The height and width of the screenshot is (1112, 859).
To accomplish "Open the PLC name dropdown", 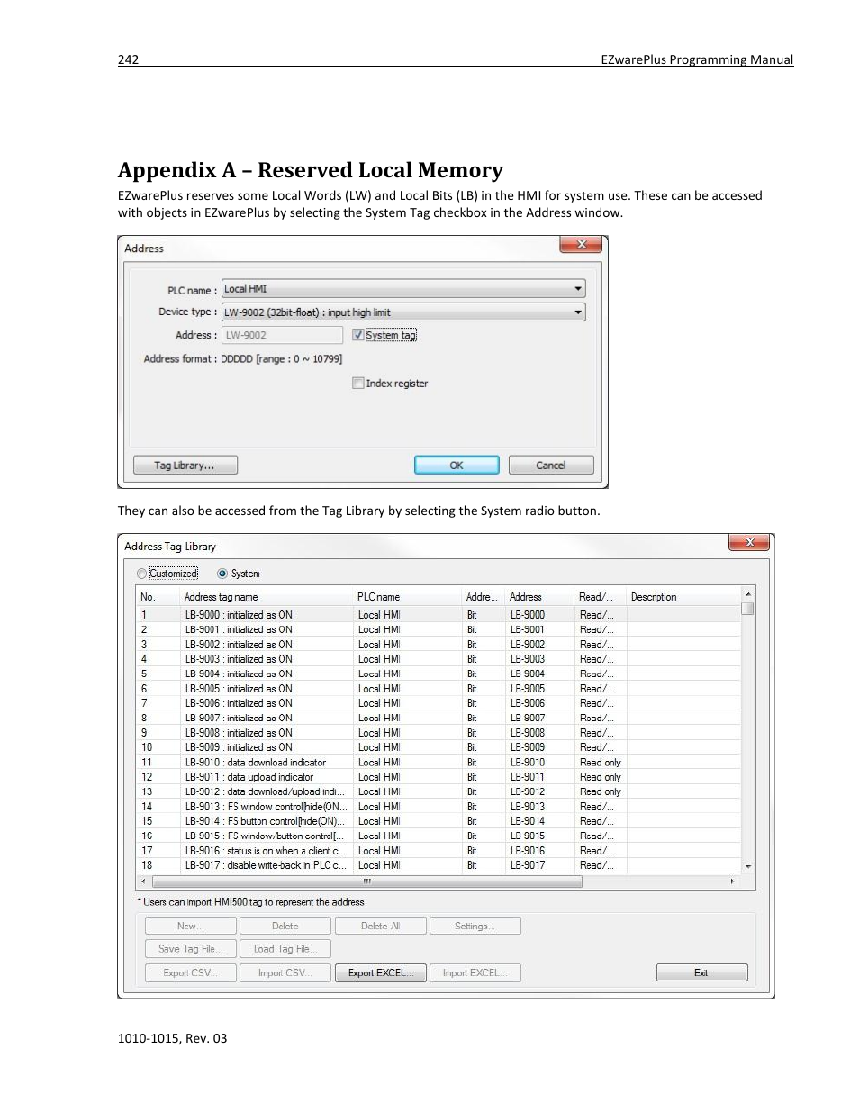I will click(x=403, y=289).
